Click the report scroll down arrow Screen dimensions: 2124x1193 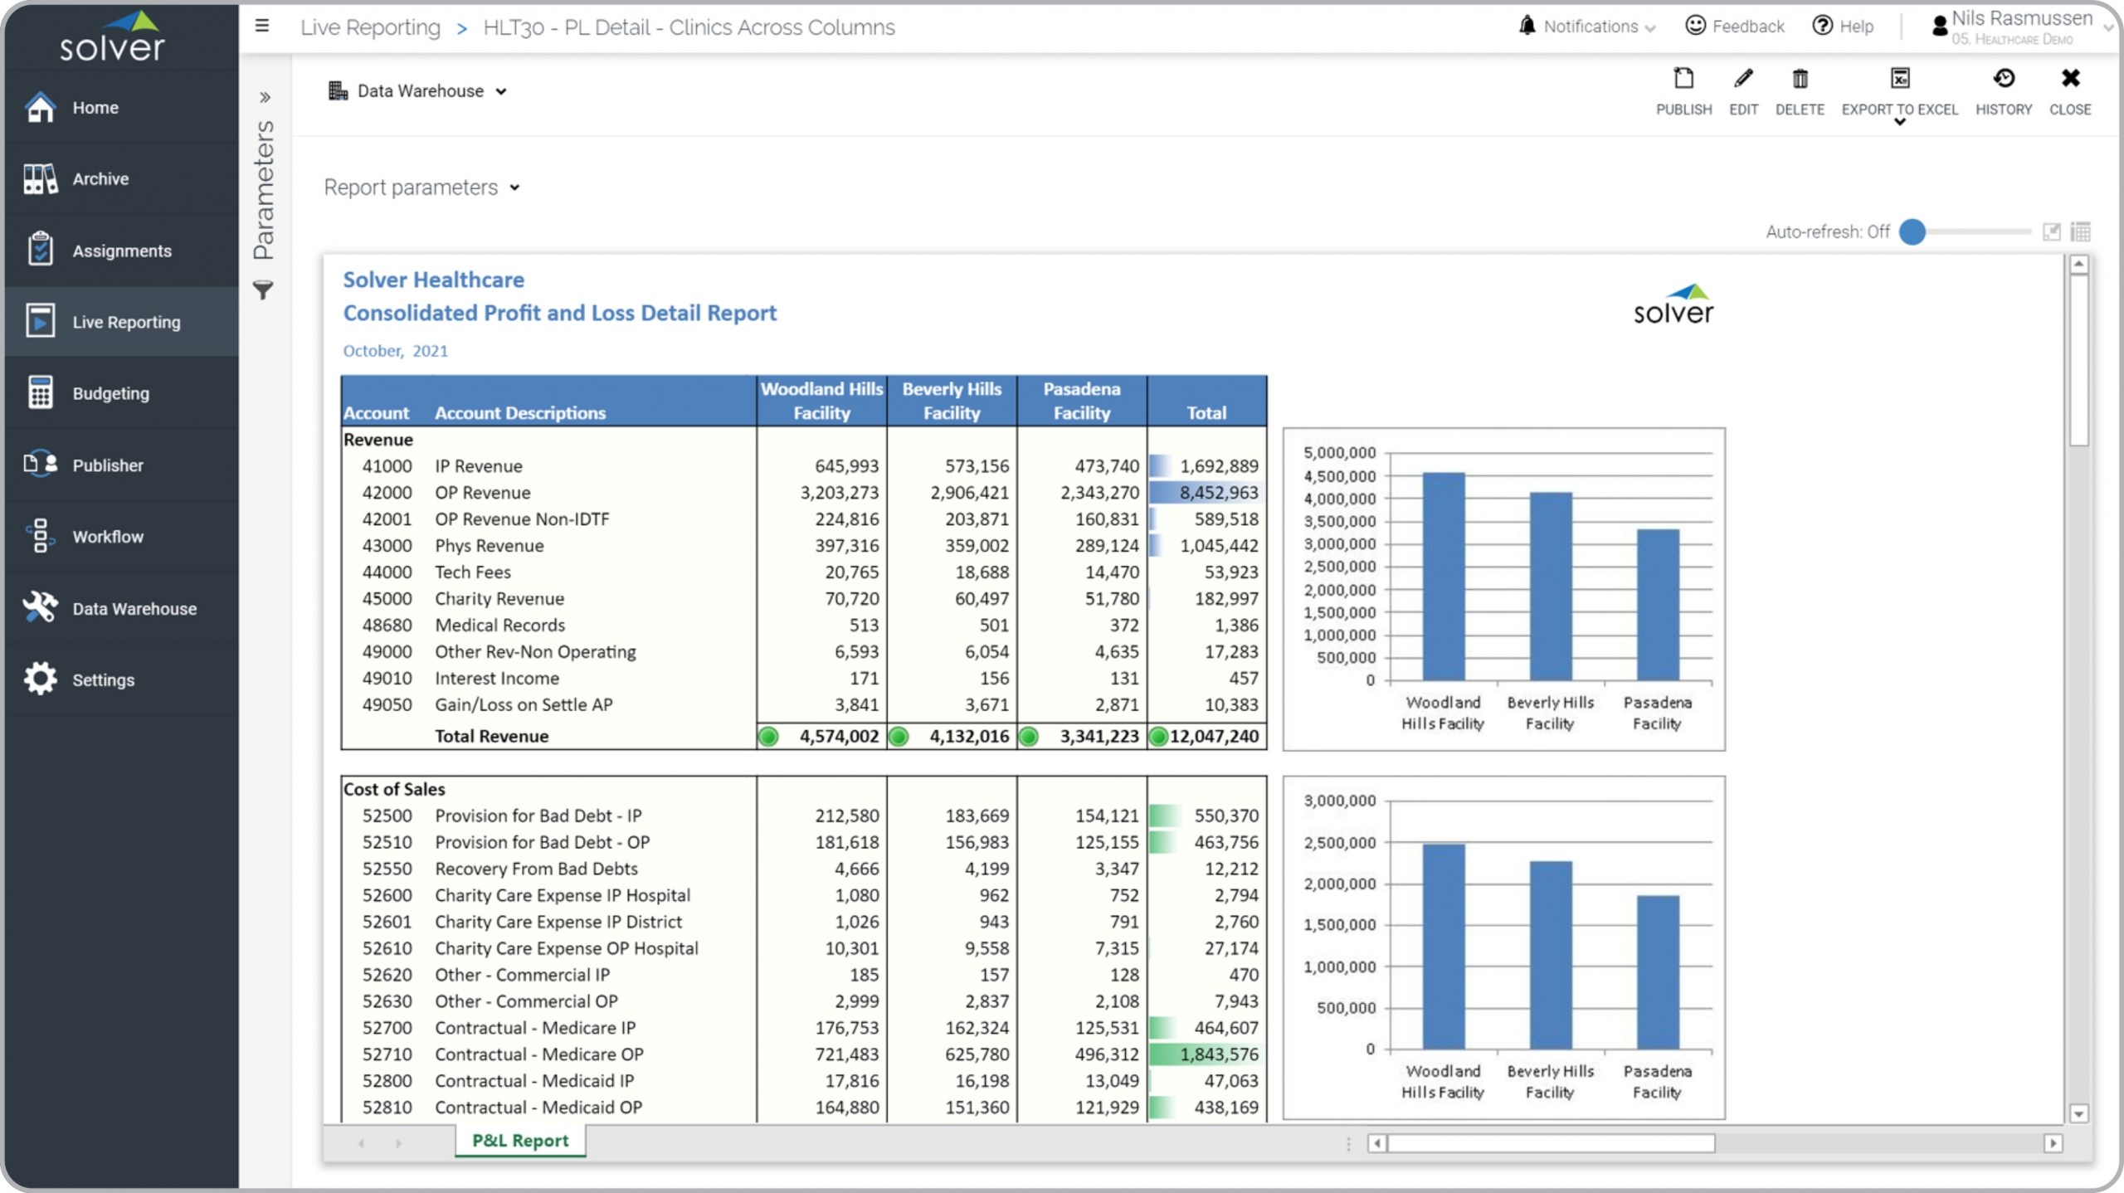[x=2078, y=1113]
